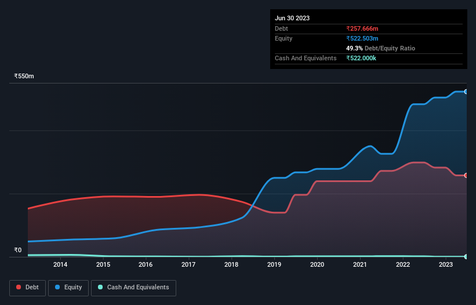The image size is (476, 305).
Task: Click the 2018 x-axis label
Action: [231, 264]
